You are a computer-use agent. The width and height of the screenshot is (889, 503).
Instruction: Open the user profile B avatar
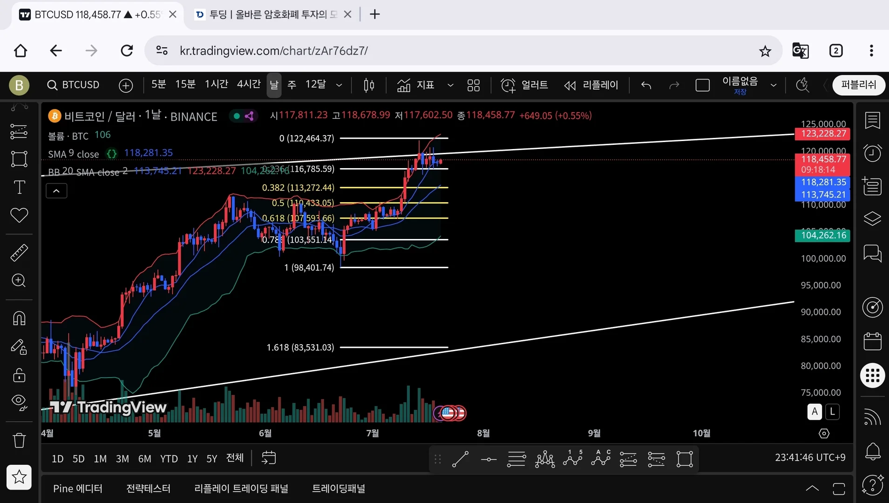coord(19,85)
